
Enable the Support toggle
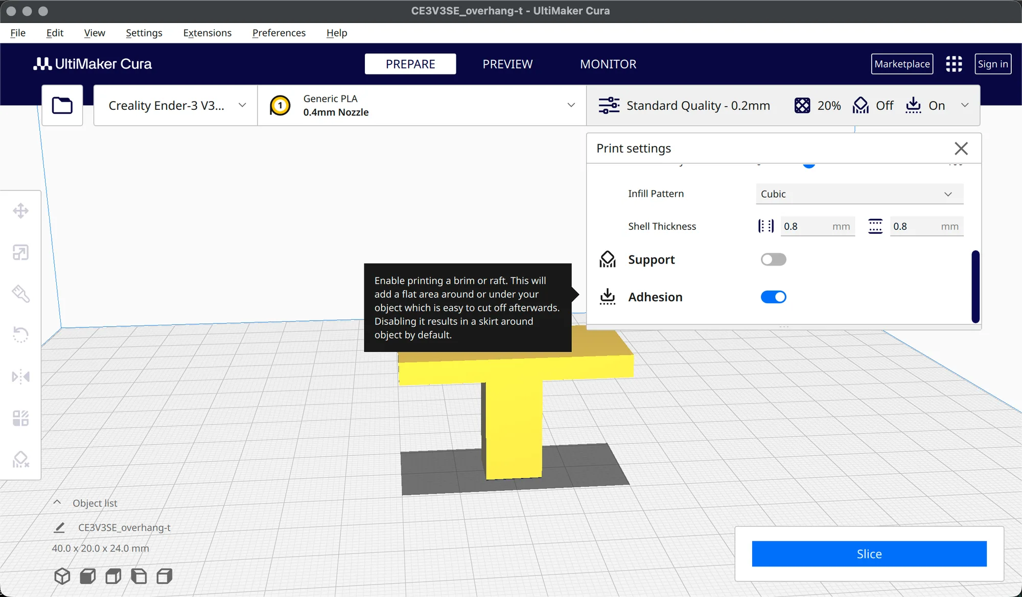point(773,259)
